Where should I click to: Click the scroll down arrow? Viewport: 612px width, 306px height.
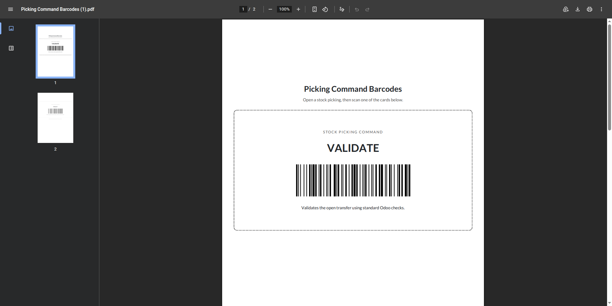[x=609, y=303]
